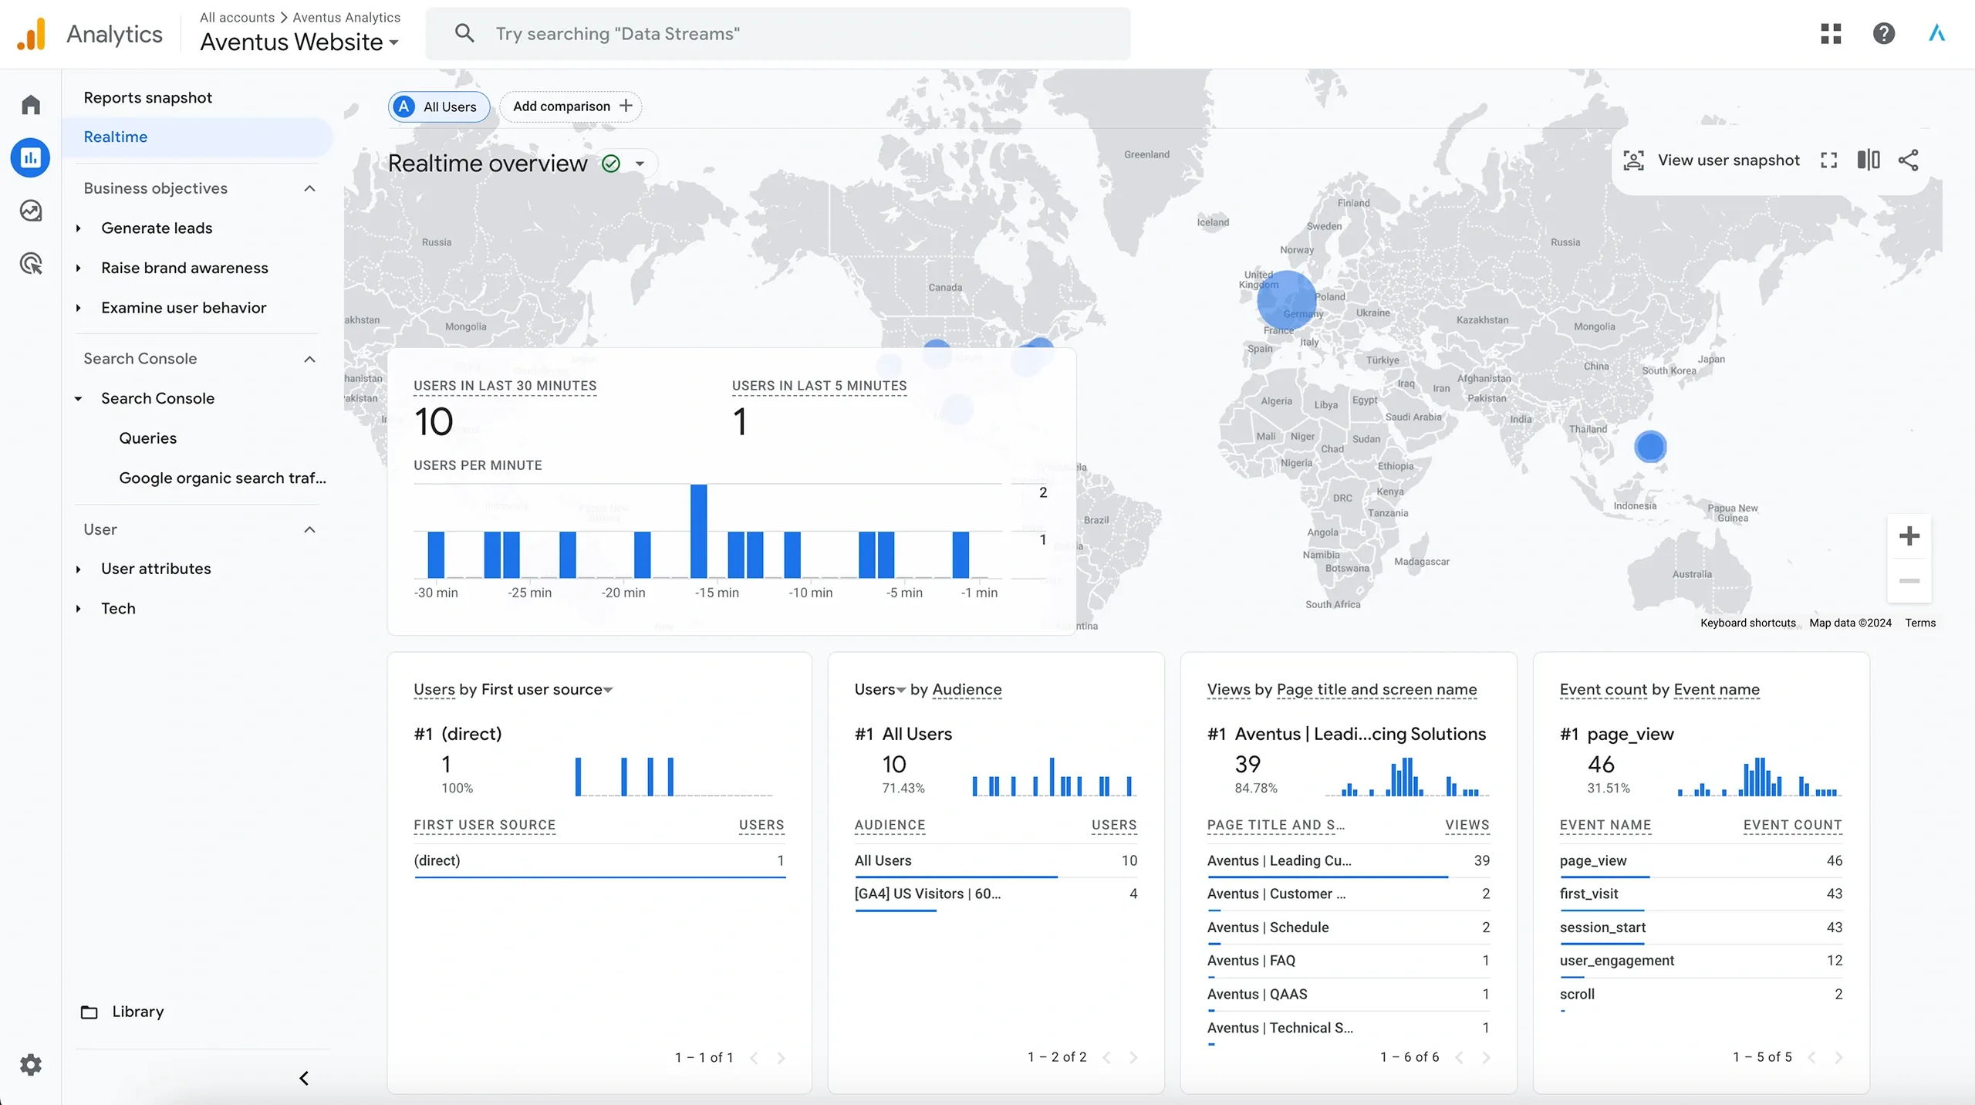The image size is (1975, 1105).
Task: Click page_view row in event table
Action: (1700, 860)
